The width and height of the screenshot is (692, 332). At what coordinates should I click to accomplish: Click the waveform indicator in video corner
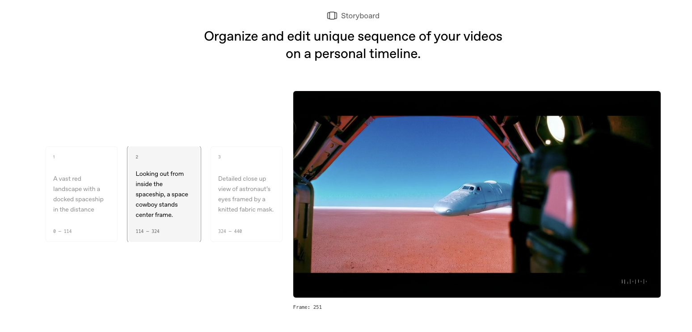(634, 282)
